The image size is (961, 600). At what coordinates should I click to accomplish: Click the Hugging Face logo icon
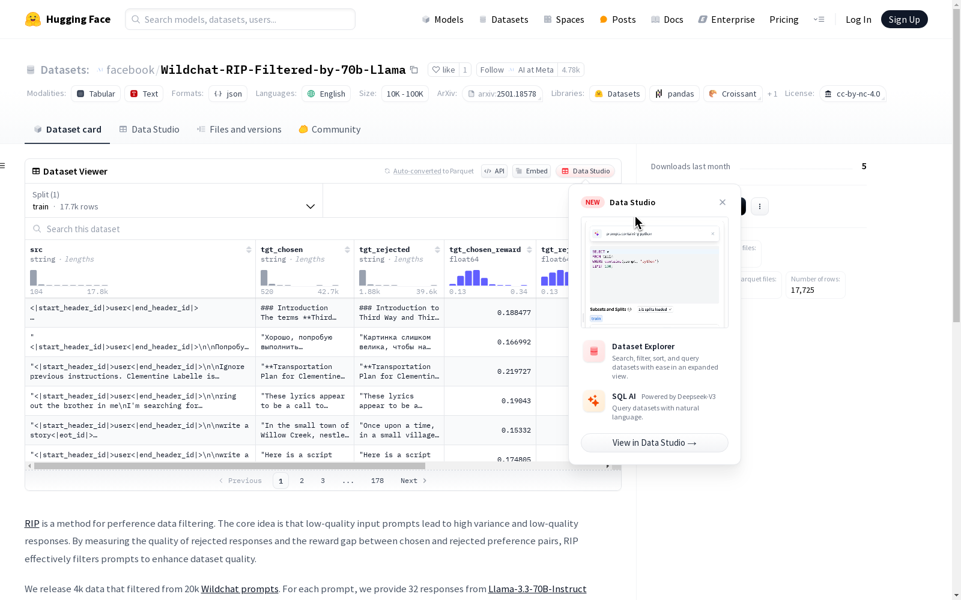pos(33,19)
